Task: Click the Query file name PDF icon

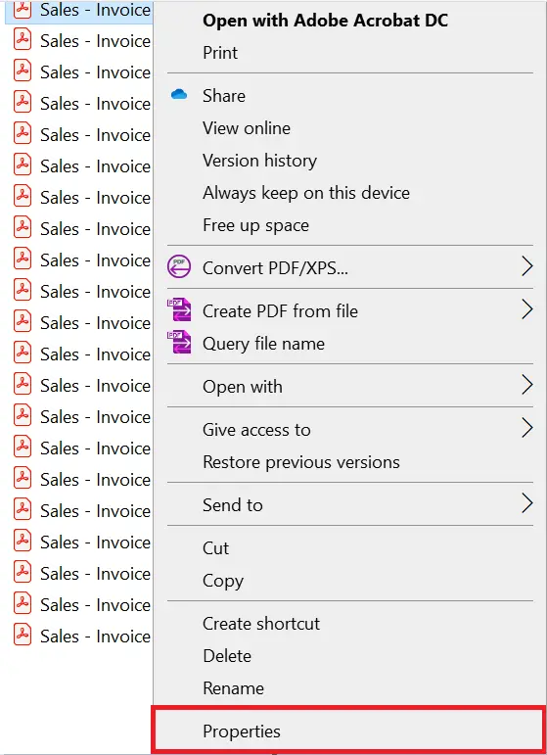Action: point(179,342)
